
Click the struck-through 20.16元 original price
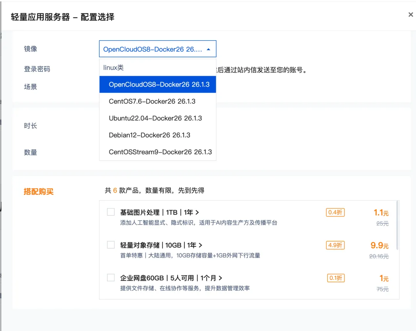379,256
